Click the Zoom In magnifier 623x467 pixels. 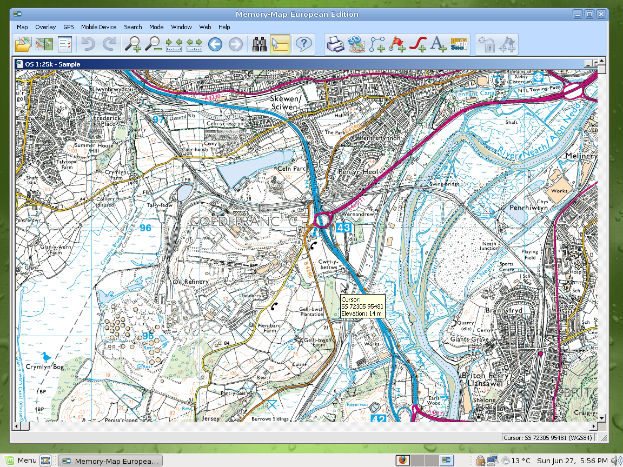tap(132, 44)
